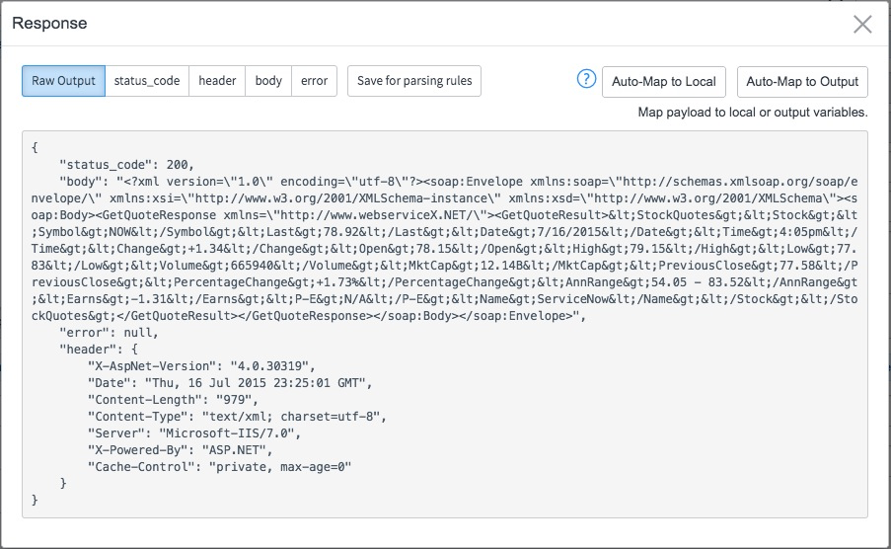Click the Response dialog title
The image size is (891, 549).
click(x=49, y=24)
